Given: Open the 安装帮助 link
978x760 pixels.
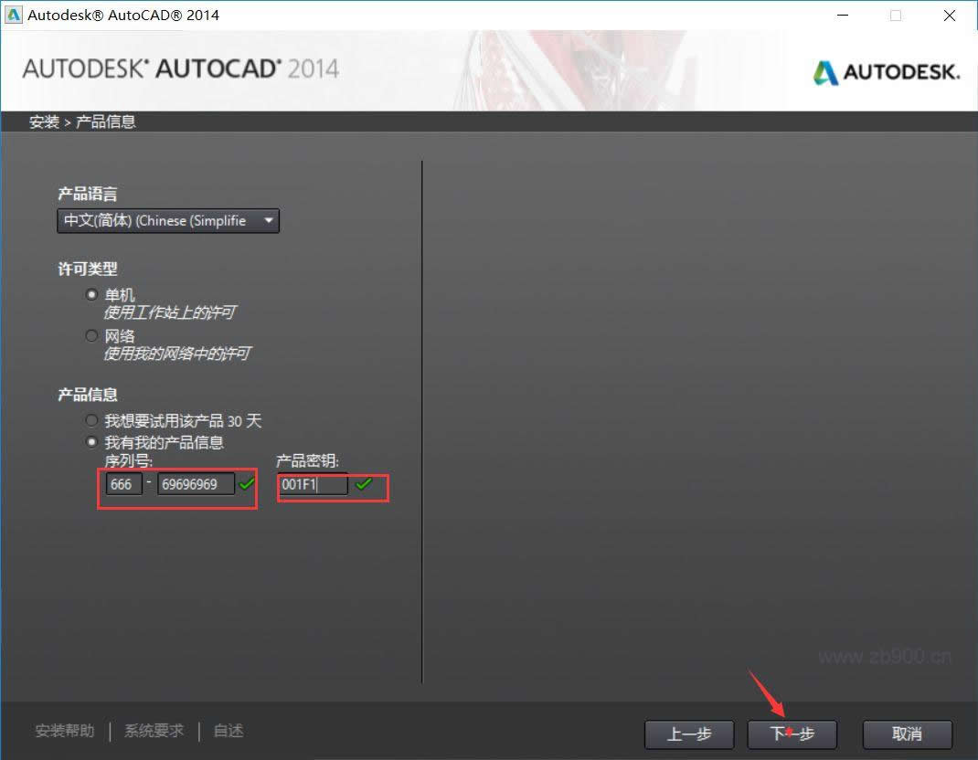Looking at the screenshot, I should [63, 730].
